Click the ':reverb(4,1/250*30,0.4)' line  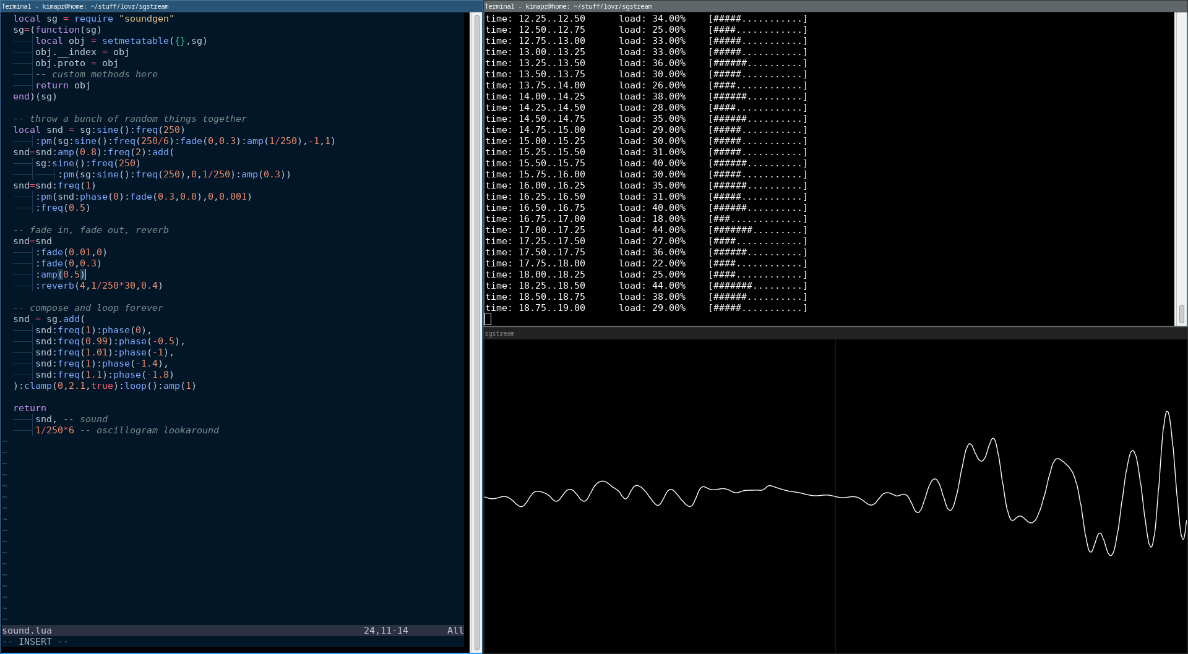point(99,286)
